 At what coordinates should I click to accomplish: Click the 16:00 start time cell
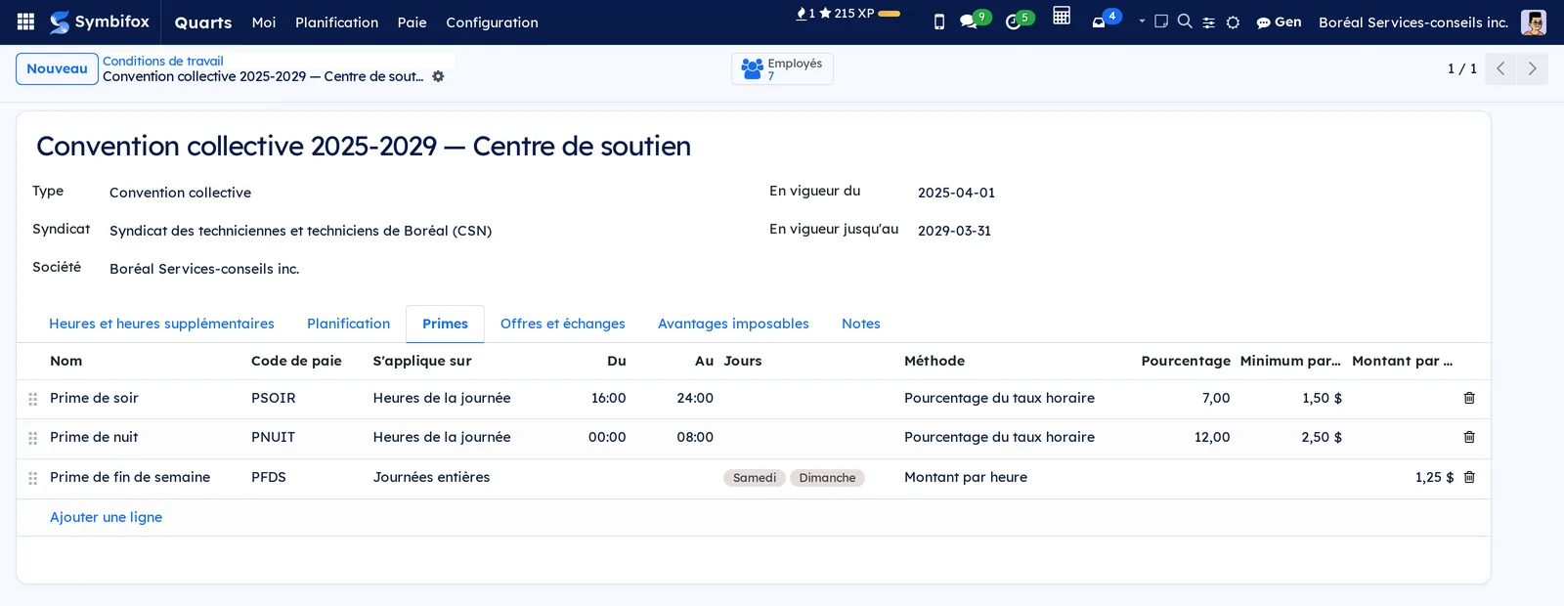click(608, 398)
